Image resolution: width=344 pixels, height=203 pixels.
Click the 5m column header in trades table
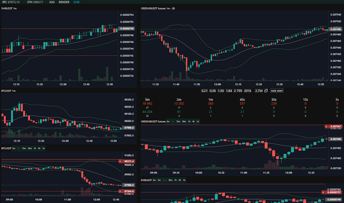(x=147, y=99)
